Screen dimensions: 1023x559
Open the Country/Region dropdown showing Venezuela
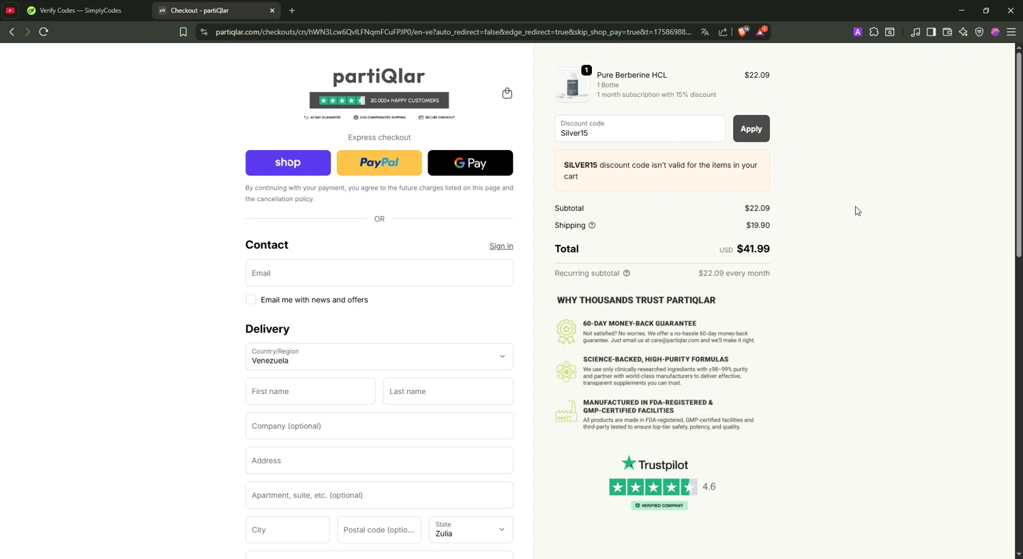point(379,357)
